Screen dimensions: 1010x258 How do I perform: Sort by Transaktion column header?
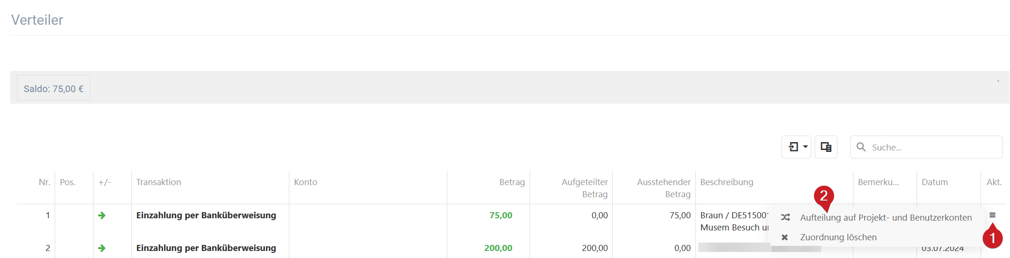pyautogui.click(x=158, y=182)
